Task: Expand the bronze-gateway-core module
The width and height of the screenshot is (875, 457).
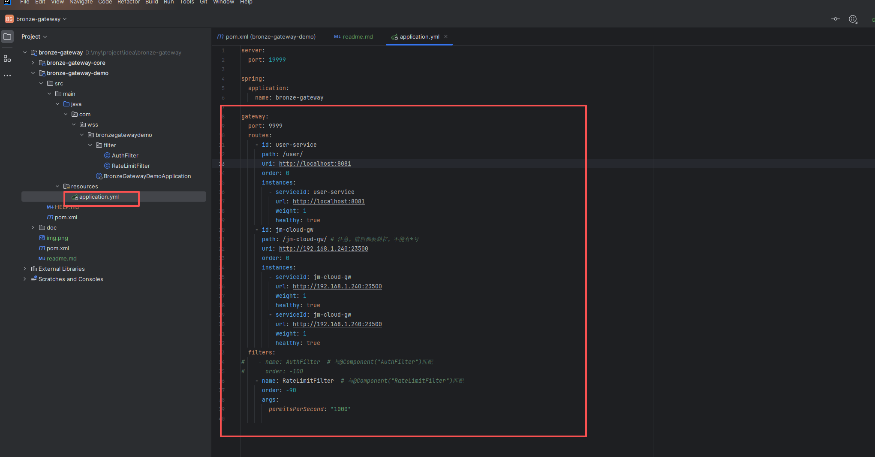Action: click(x=33, y=63)
